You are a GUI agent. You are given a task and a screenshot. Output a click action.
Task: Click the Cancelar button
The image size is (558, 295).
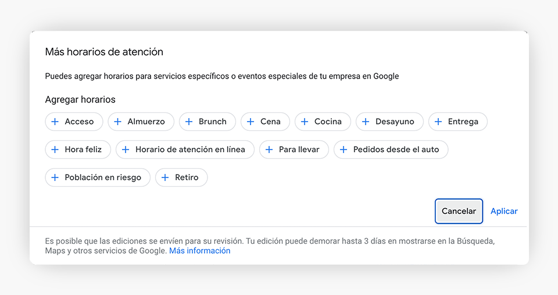[x=459, y=211]
